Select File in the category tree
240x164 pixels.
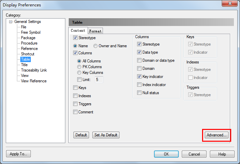click(24, 27)
